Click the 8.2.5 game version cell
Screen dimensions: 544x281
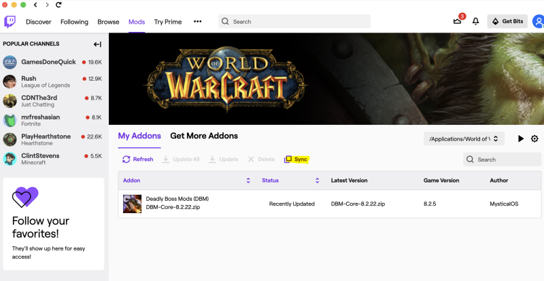click(x=430, y=204)
